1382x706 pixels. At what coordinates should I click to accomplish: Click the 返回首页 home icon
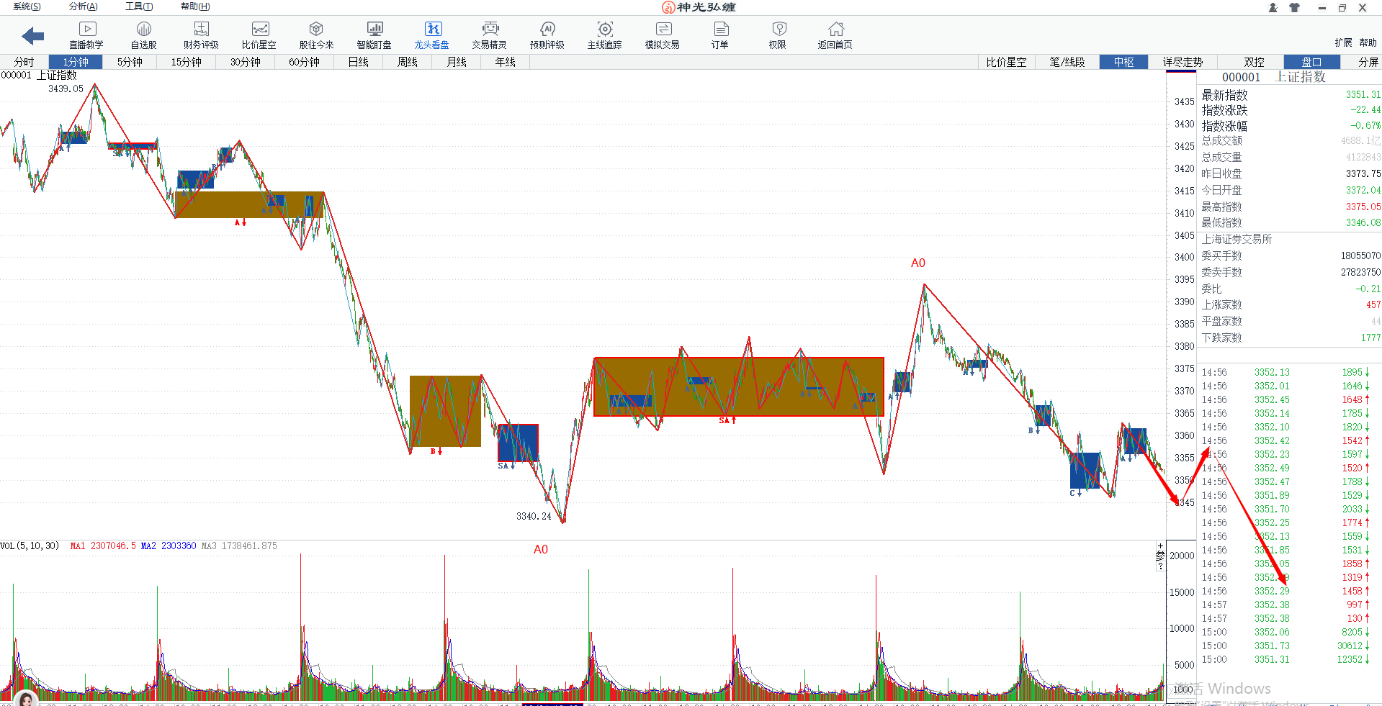click(835, 35)
